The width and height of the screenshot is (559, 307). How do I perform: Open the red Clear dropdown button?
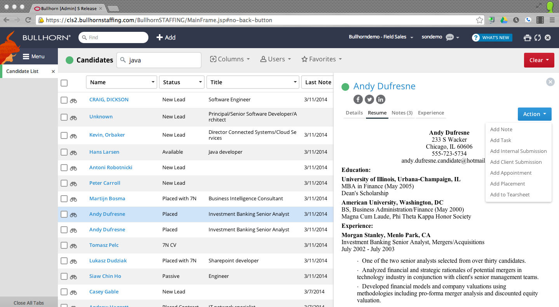(x=539, y=60)
